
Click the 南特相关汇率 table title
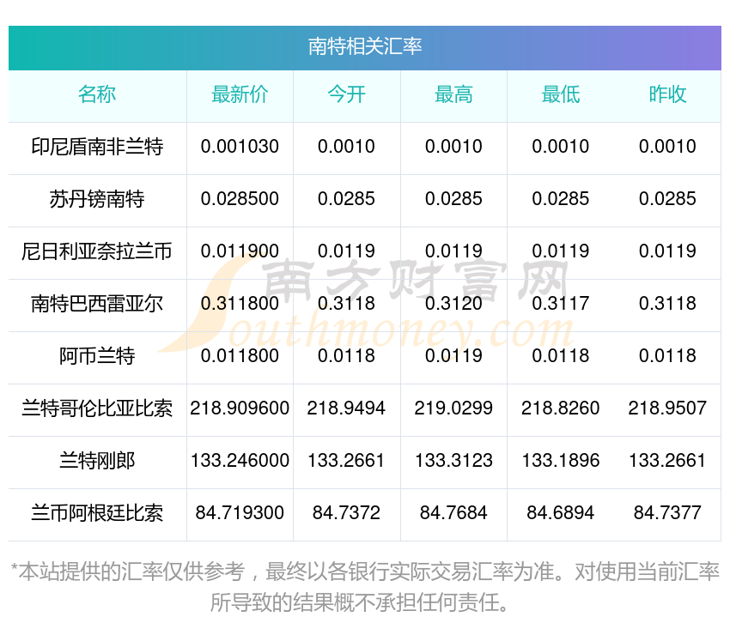pos(364,46)
